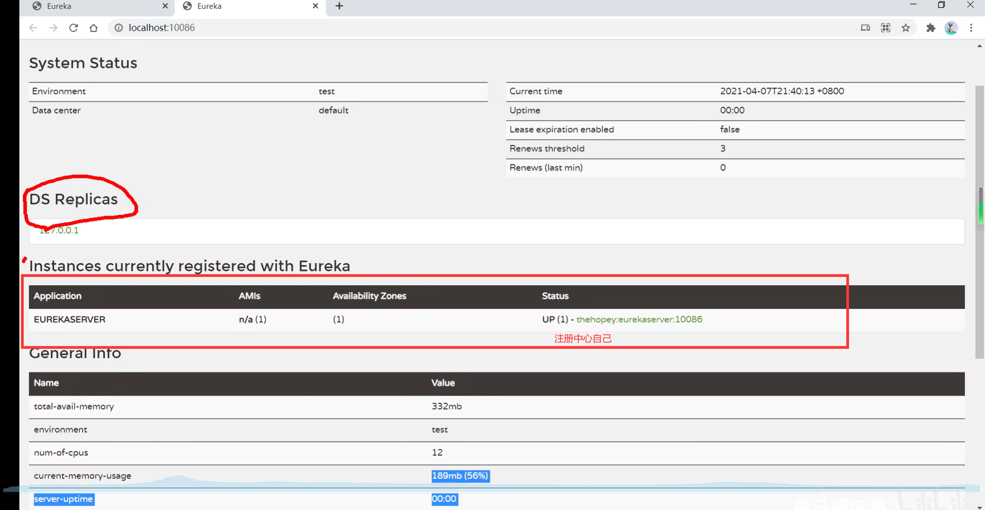Open the user profile avatar

pyautogui.click(x=951, y=28)
